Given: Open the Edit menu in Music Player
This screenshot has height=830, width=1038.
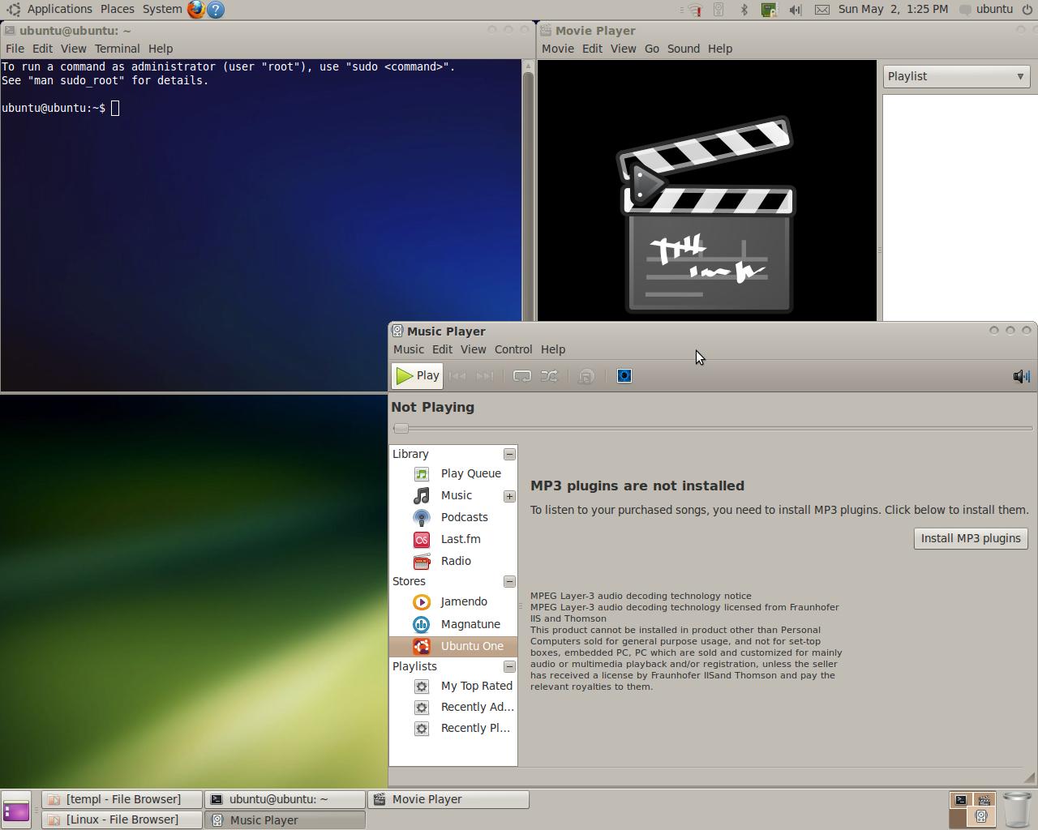Looking at the screenshot, I should (442, 349).
